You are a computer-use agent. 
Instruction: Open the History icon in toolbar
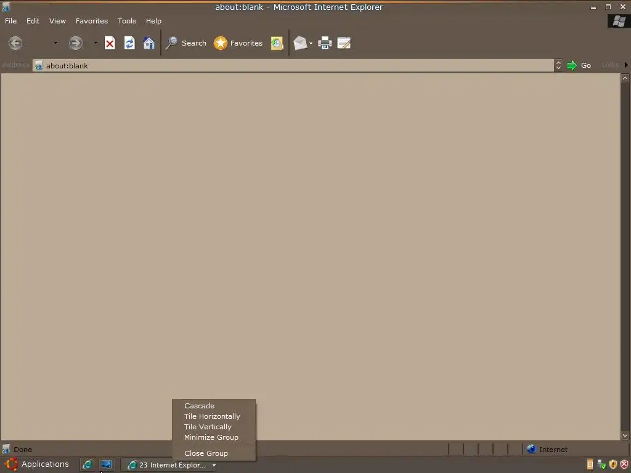click(277, 43)
